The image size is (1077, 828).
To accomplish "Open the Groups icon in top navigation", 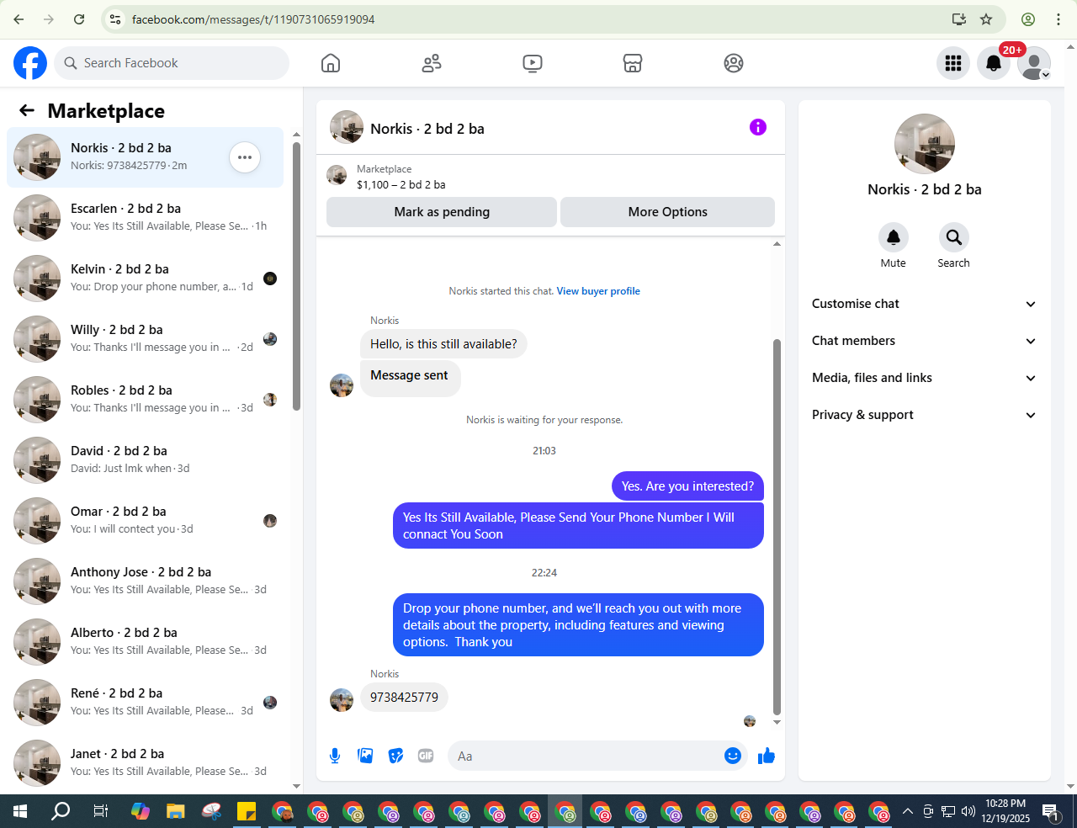I will (x=734, y=63).
